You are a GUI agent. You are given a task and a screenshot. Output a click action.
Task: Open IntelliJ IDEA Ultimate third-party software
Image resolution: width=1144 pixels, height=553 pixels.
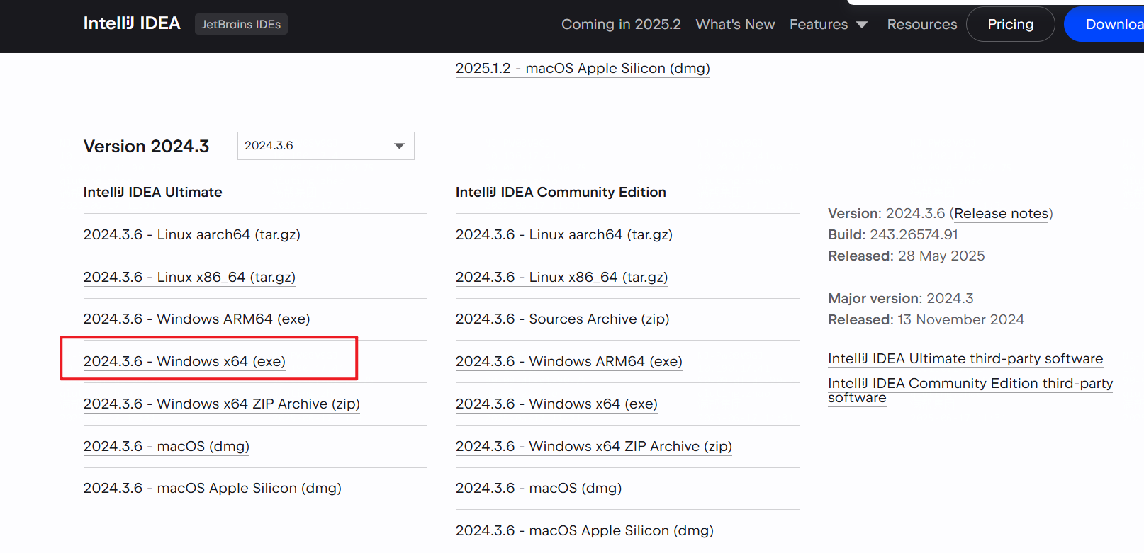point(965,358)
